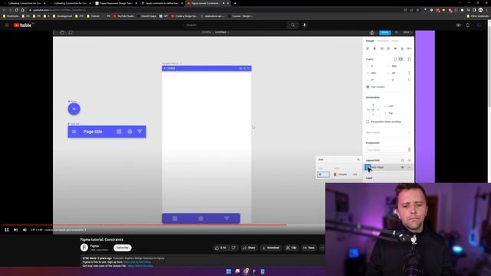
Task: Skip to the next video
Action: [x=15, y=230]
